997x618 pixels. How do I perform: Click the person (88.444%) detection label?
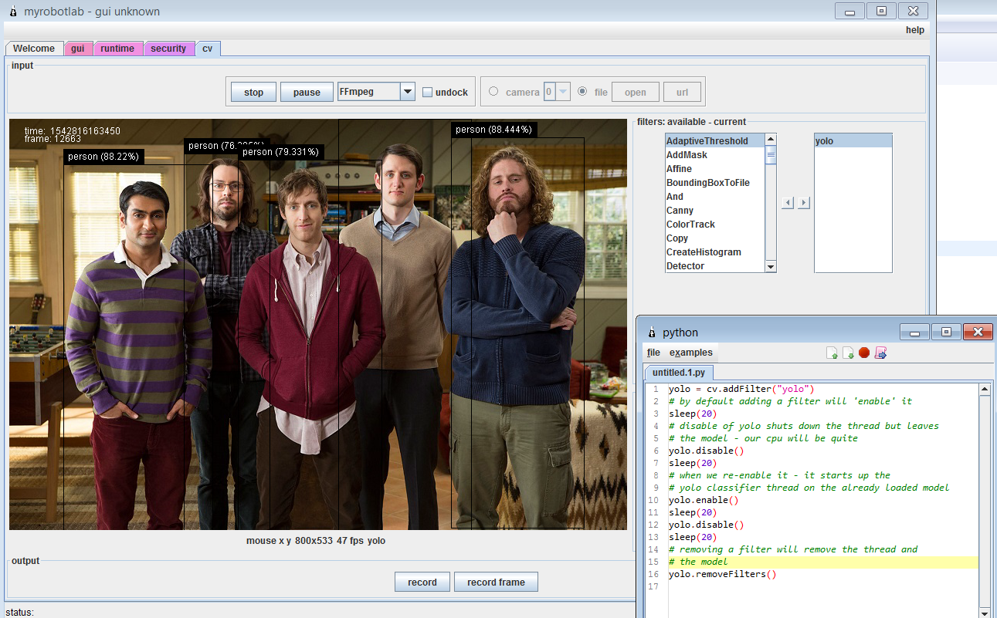(493, 130)
